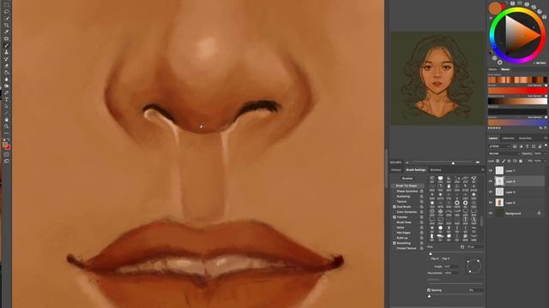Image resolution: width=549 pixels, height=308 pixels.
Task: Open the Brush Settings tab
Action: pyautogui.click(x=415, y=170)
